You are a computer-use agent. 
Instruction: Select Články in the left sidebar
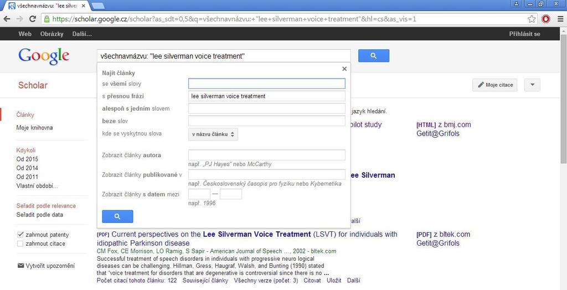click(25, 115)
